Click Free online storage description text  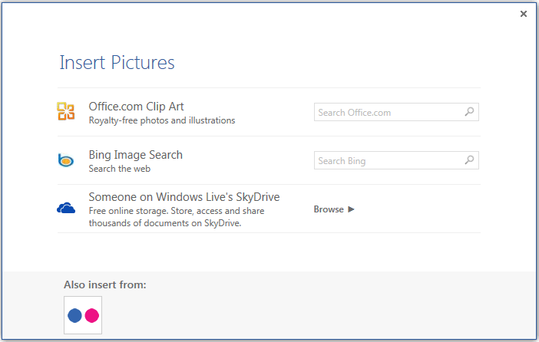click(x=177, y=217)
